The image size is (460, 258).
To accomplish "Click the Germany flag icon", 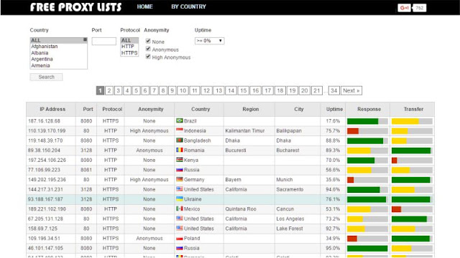I will (x=179, y=179).
